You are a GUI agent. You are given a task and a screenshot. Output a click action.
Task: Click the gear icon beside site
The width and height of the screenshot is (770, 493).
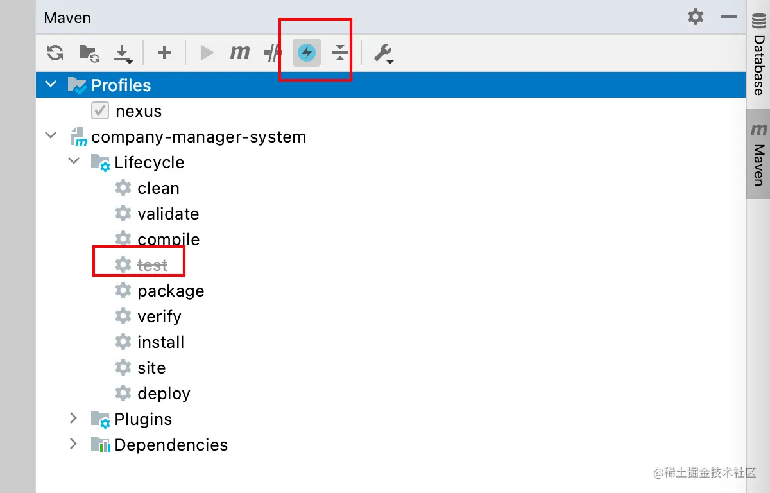(x=123, y=368)
